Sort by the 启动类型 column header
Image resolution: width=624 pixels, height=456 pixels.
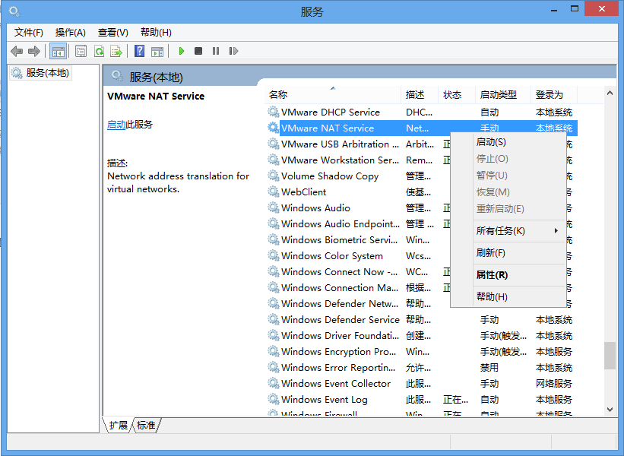pos(502,95)
